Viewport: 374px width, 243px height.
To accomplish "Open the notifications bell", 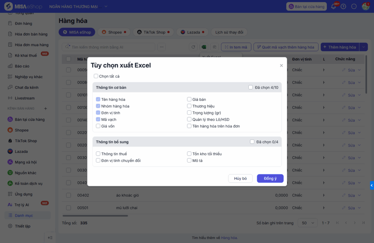I will 333,7.
